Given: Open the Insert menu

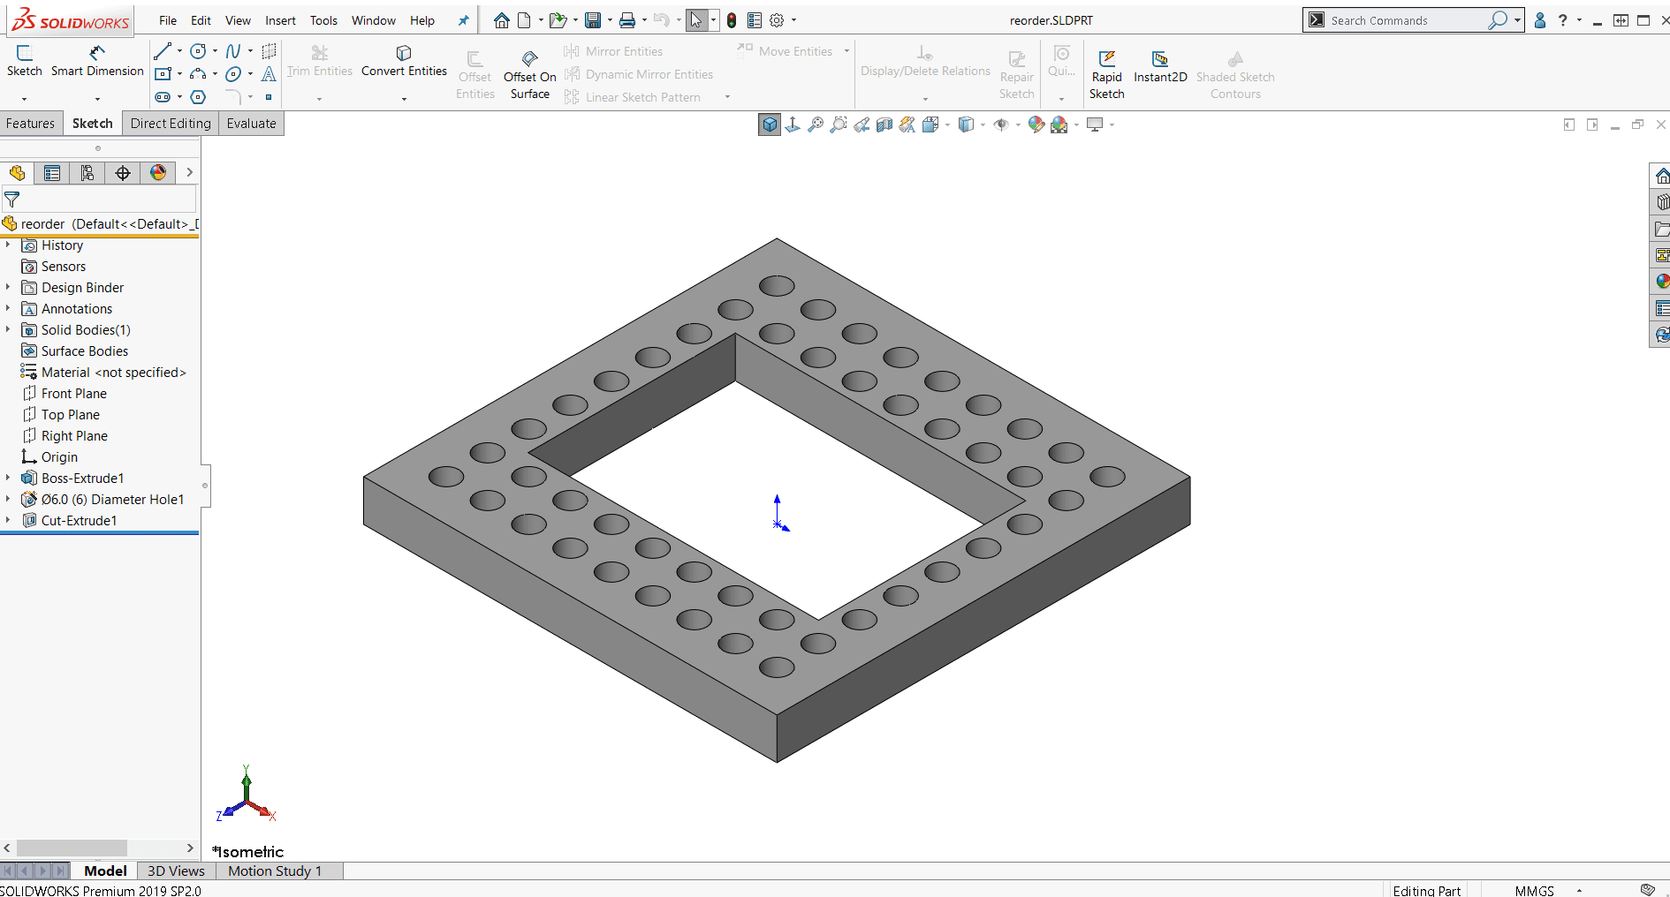Looking at the screenshot, I should [280, 20].
